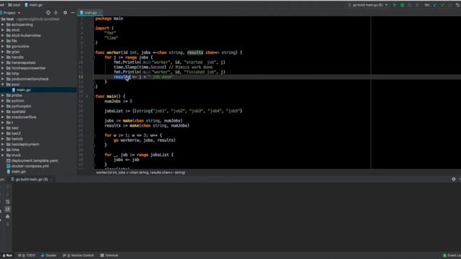This screenshot has height=259, width=461.
Task: Open the Project view selector dropdown
Action: tap(11, 13)
